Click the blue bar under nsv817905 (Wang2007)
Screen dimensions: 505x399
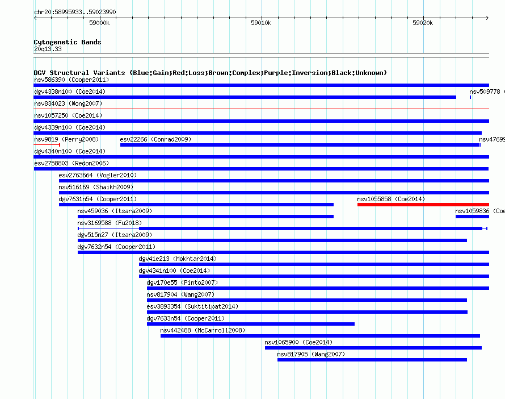372,360
